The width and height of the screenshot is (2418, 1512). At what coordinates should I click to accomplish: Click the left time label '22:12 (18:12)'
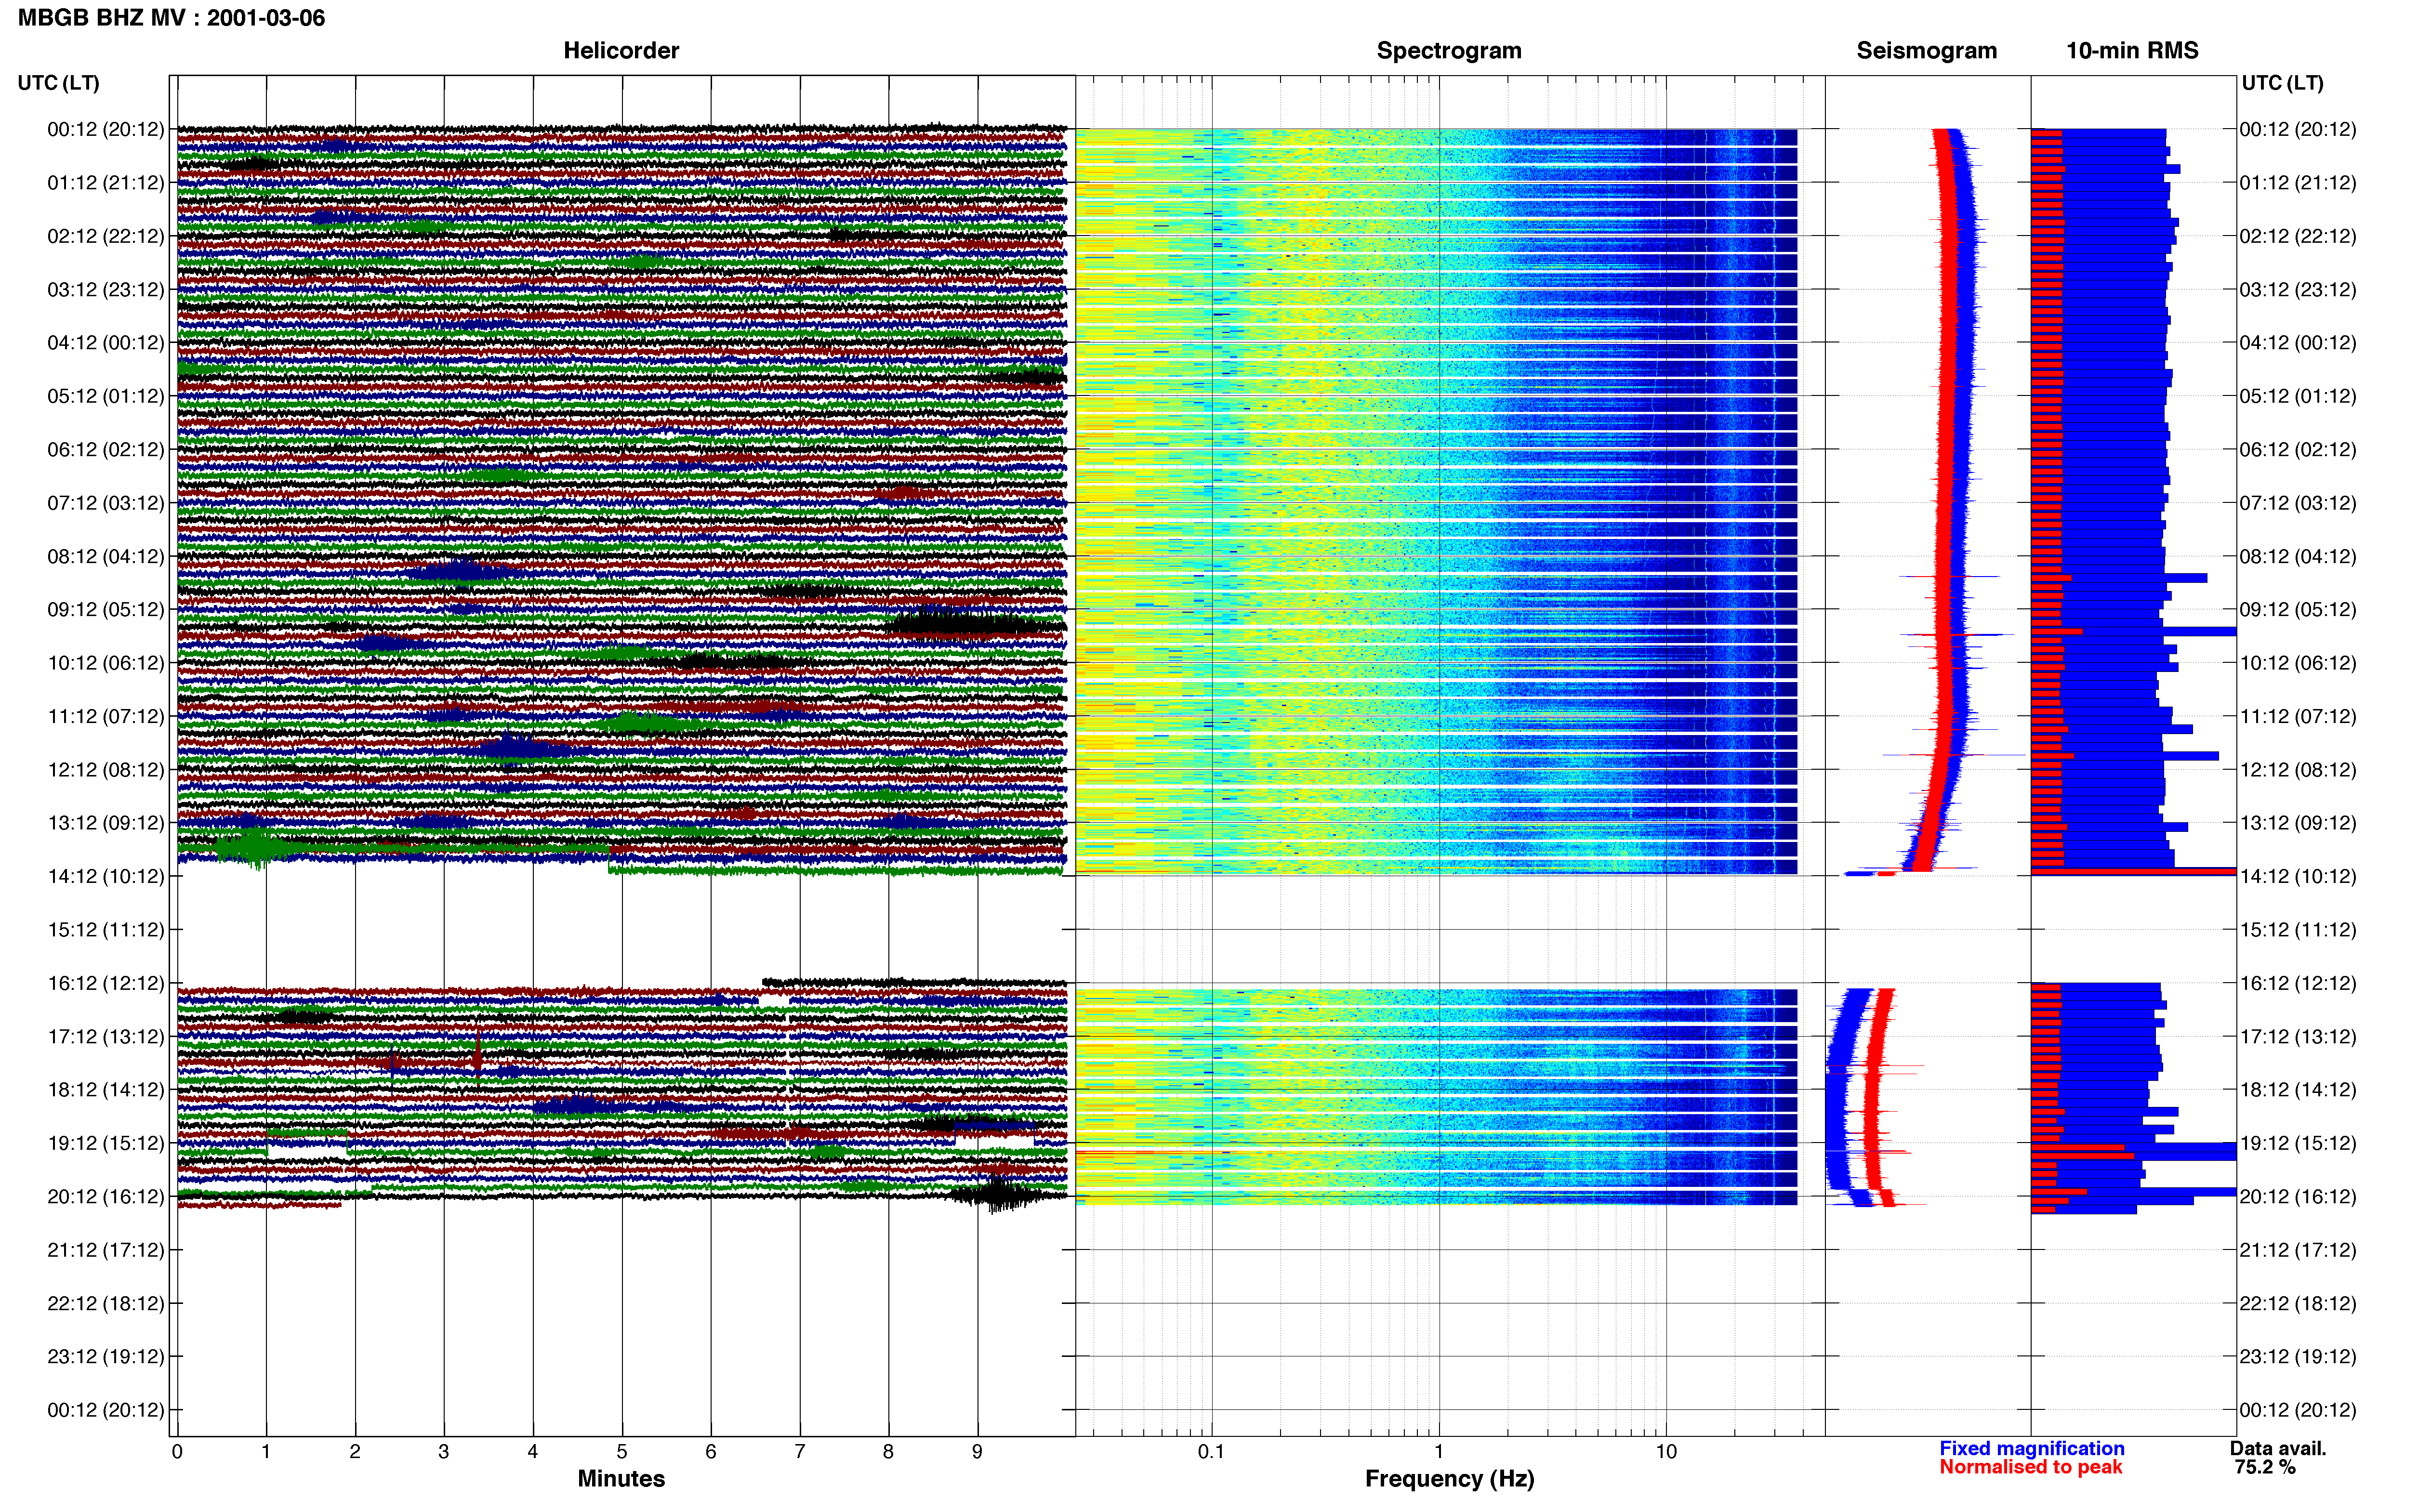(106, 1303)
